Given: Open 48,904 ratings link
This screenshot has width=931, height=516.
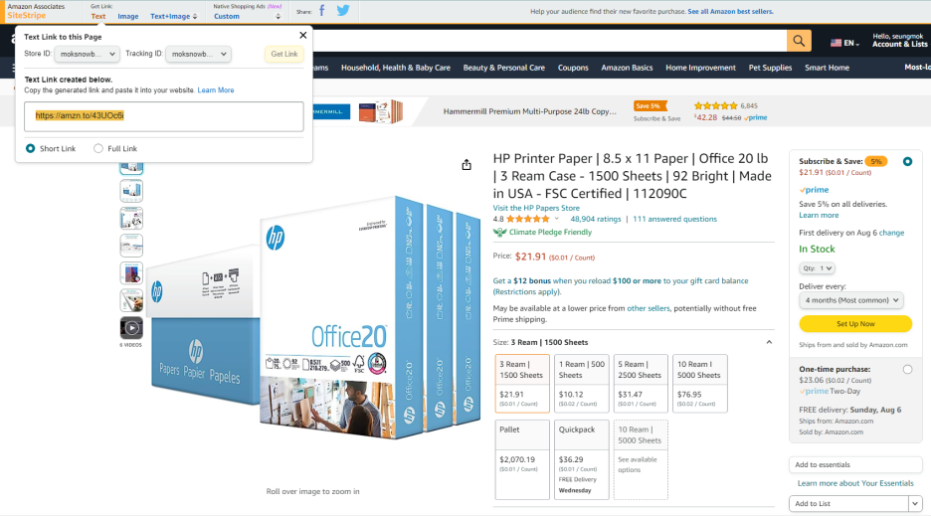Looking at the screenshot, I should [596, 219].
